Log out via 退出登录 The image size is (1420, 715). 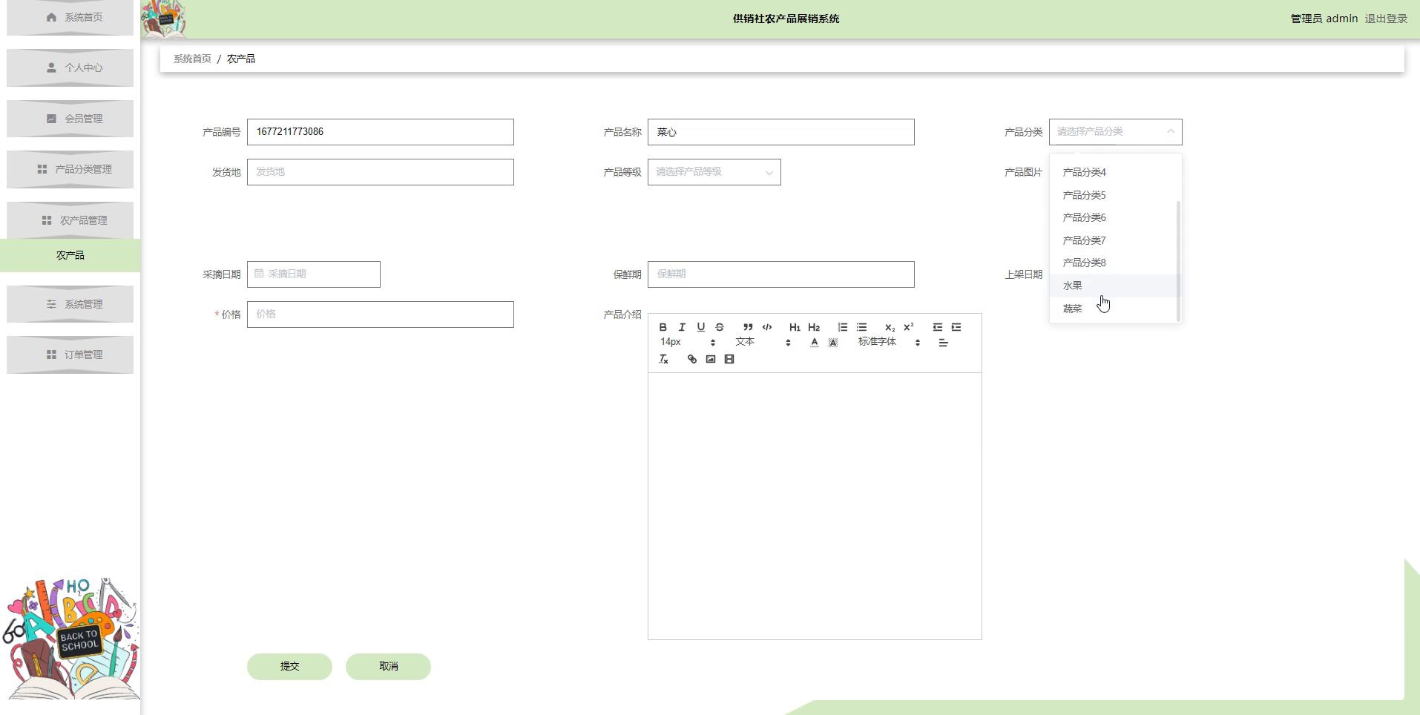[1386, 19]
